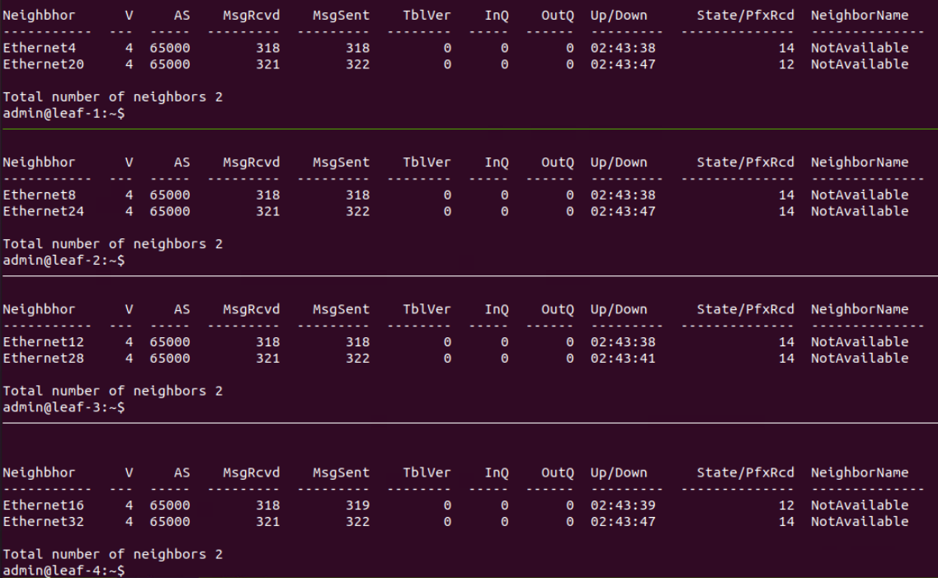Click PfxRcd value 12 in Ethernet16 row

(x=786, y=505)
